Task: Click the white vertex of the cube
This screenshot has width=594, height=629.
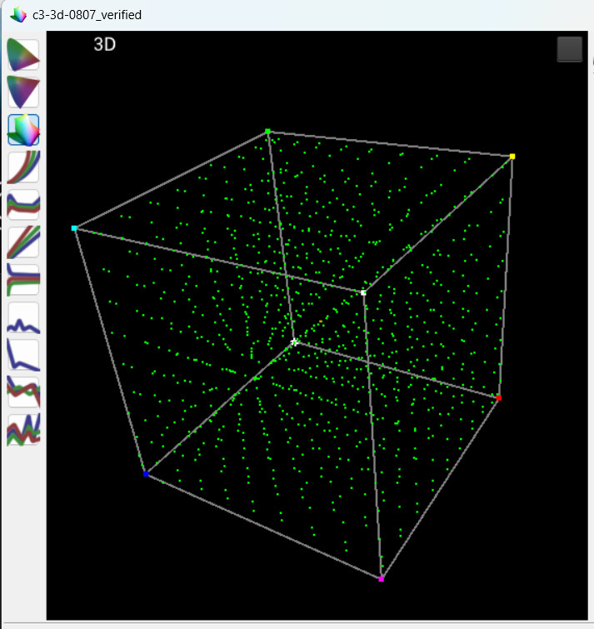Action: point(363,292)
